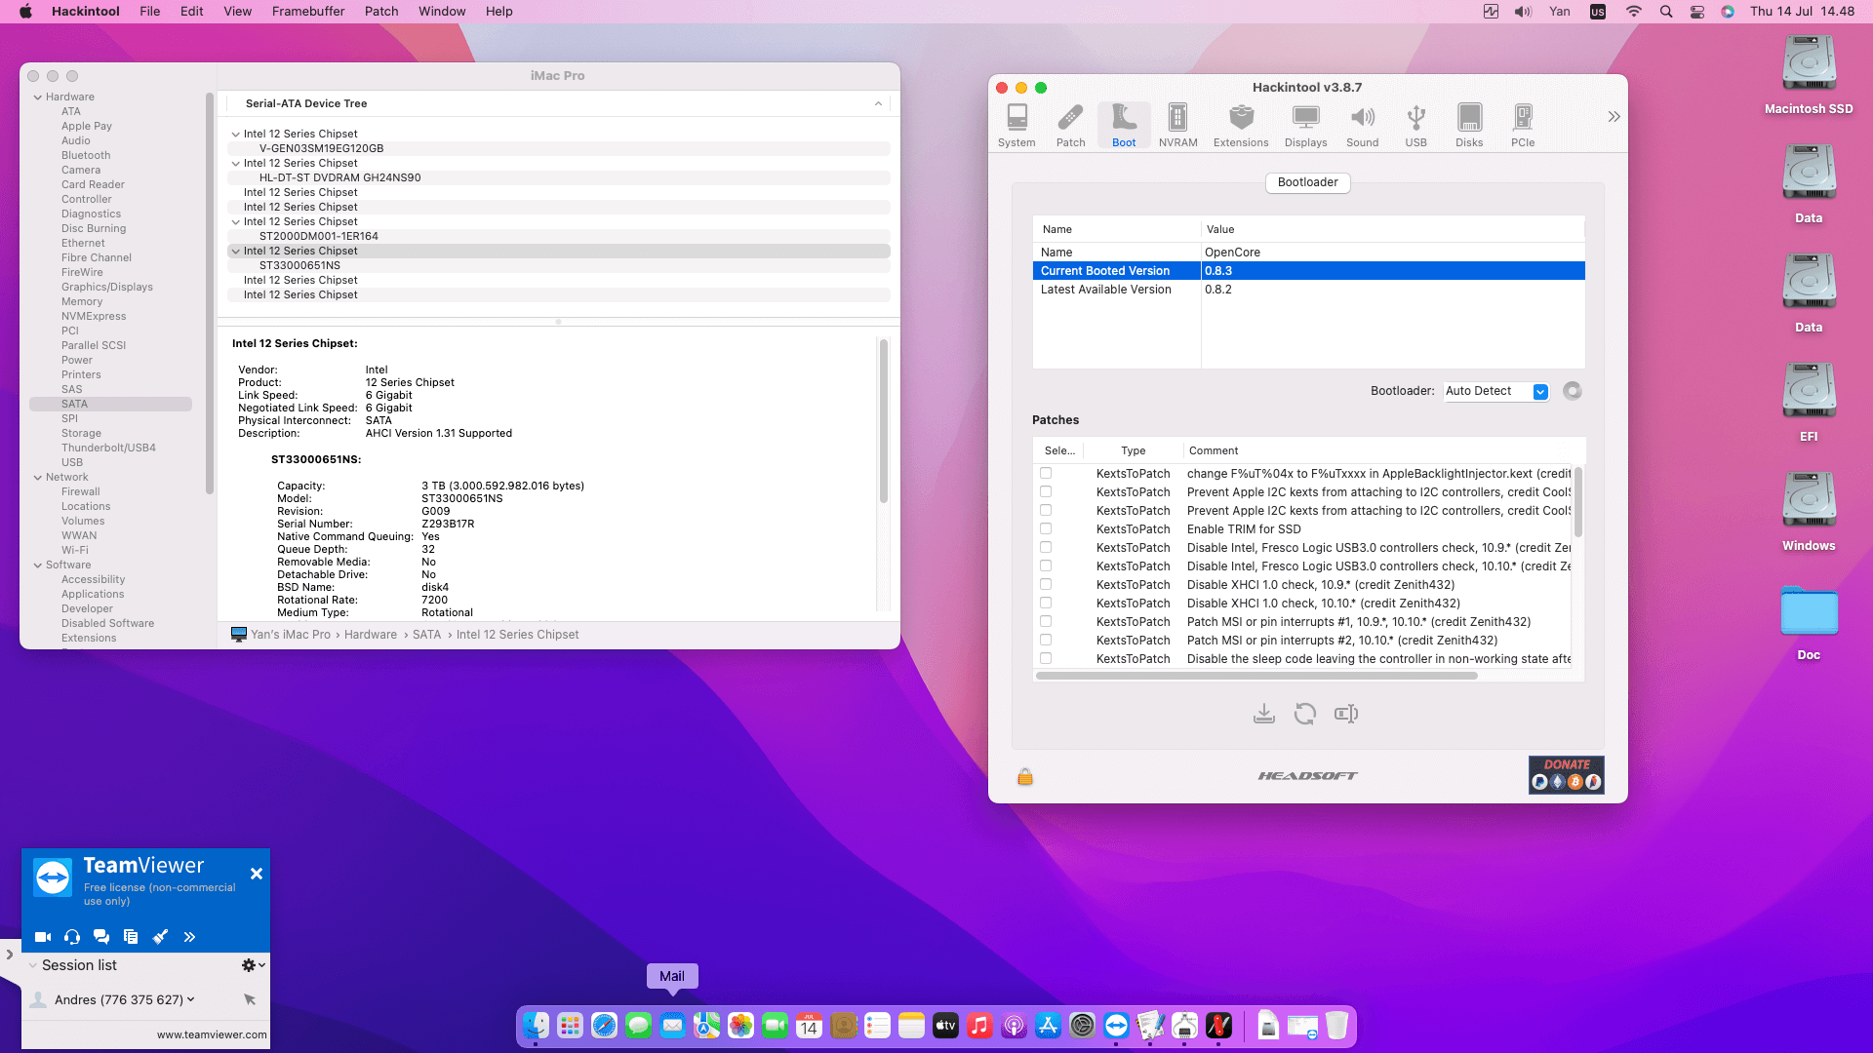Tick the Enable TRIM for SSD checkbox
This screenshot has height=1053, width=1873.
click(1046, 529)
